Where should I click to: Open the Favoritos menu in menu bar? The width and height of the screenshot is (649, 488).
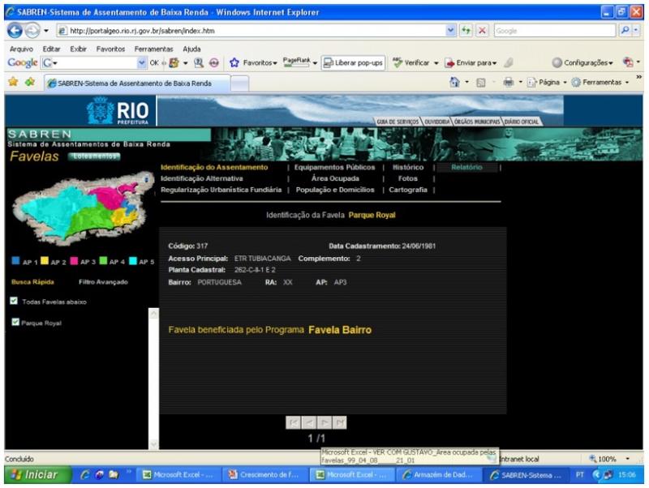(x=110, y=49)
